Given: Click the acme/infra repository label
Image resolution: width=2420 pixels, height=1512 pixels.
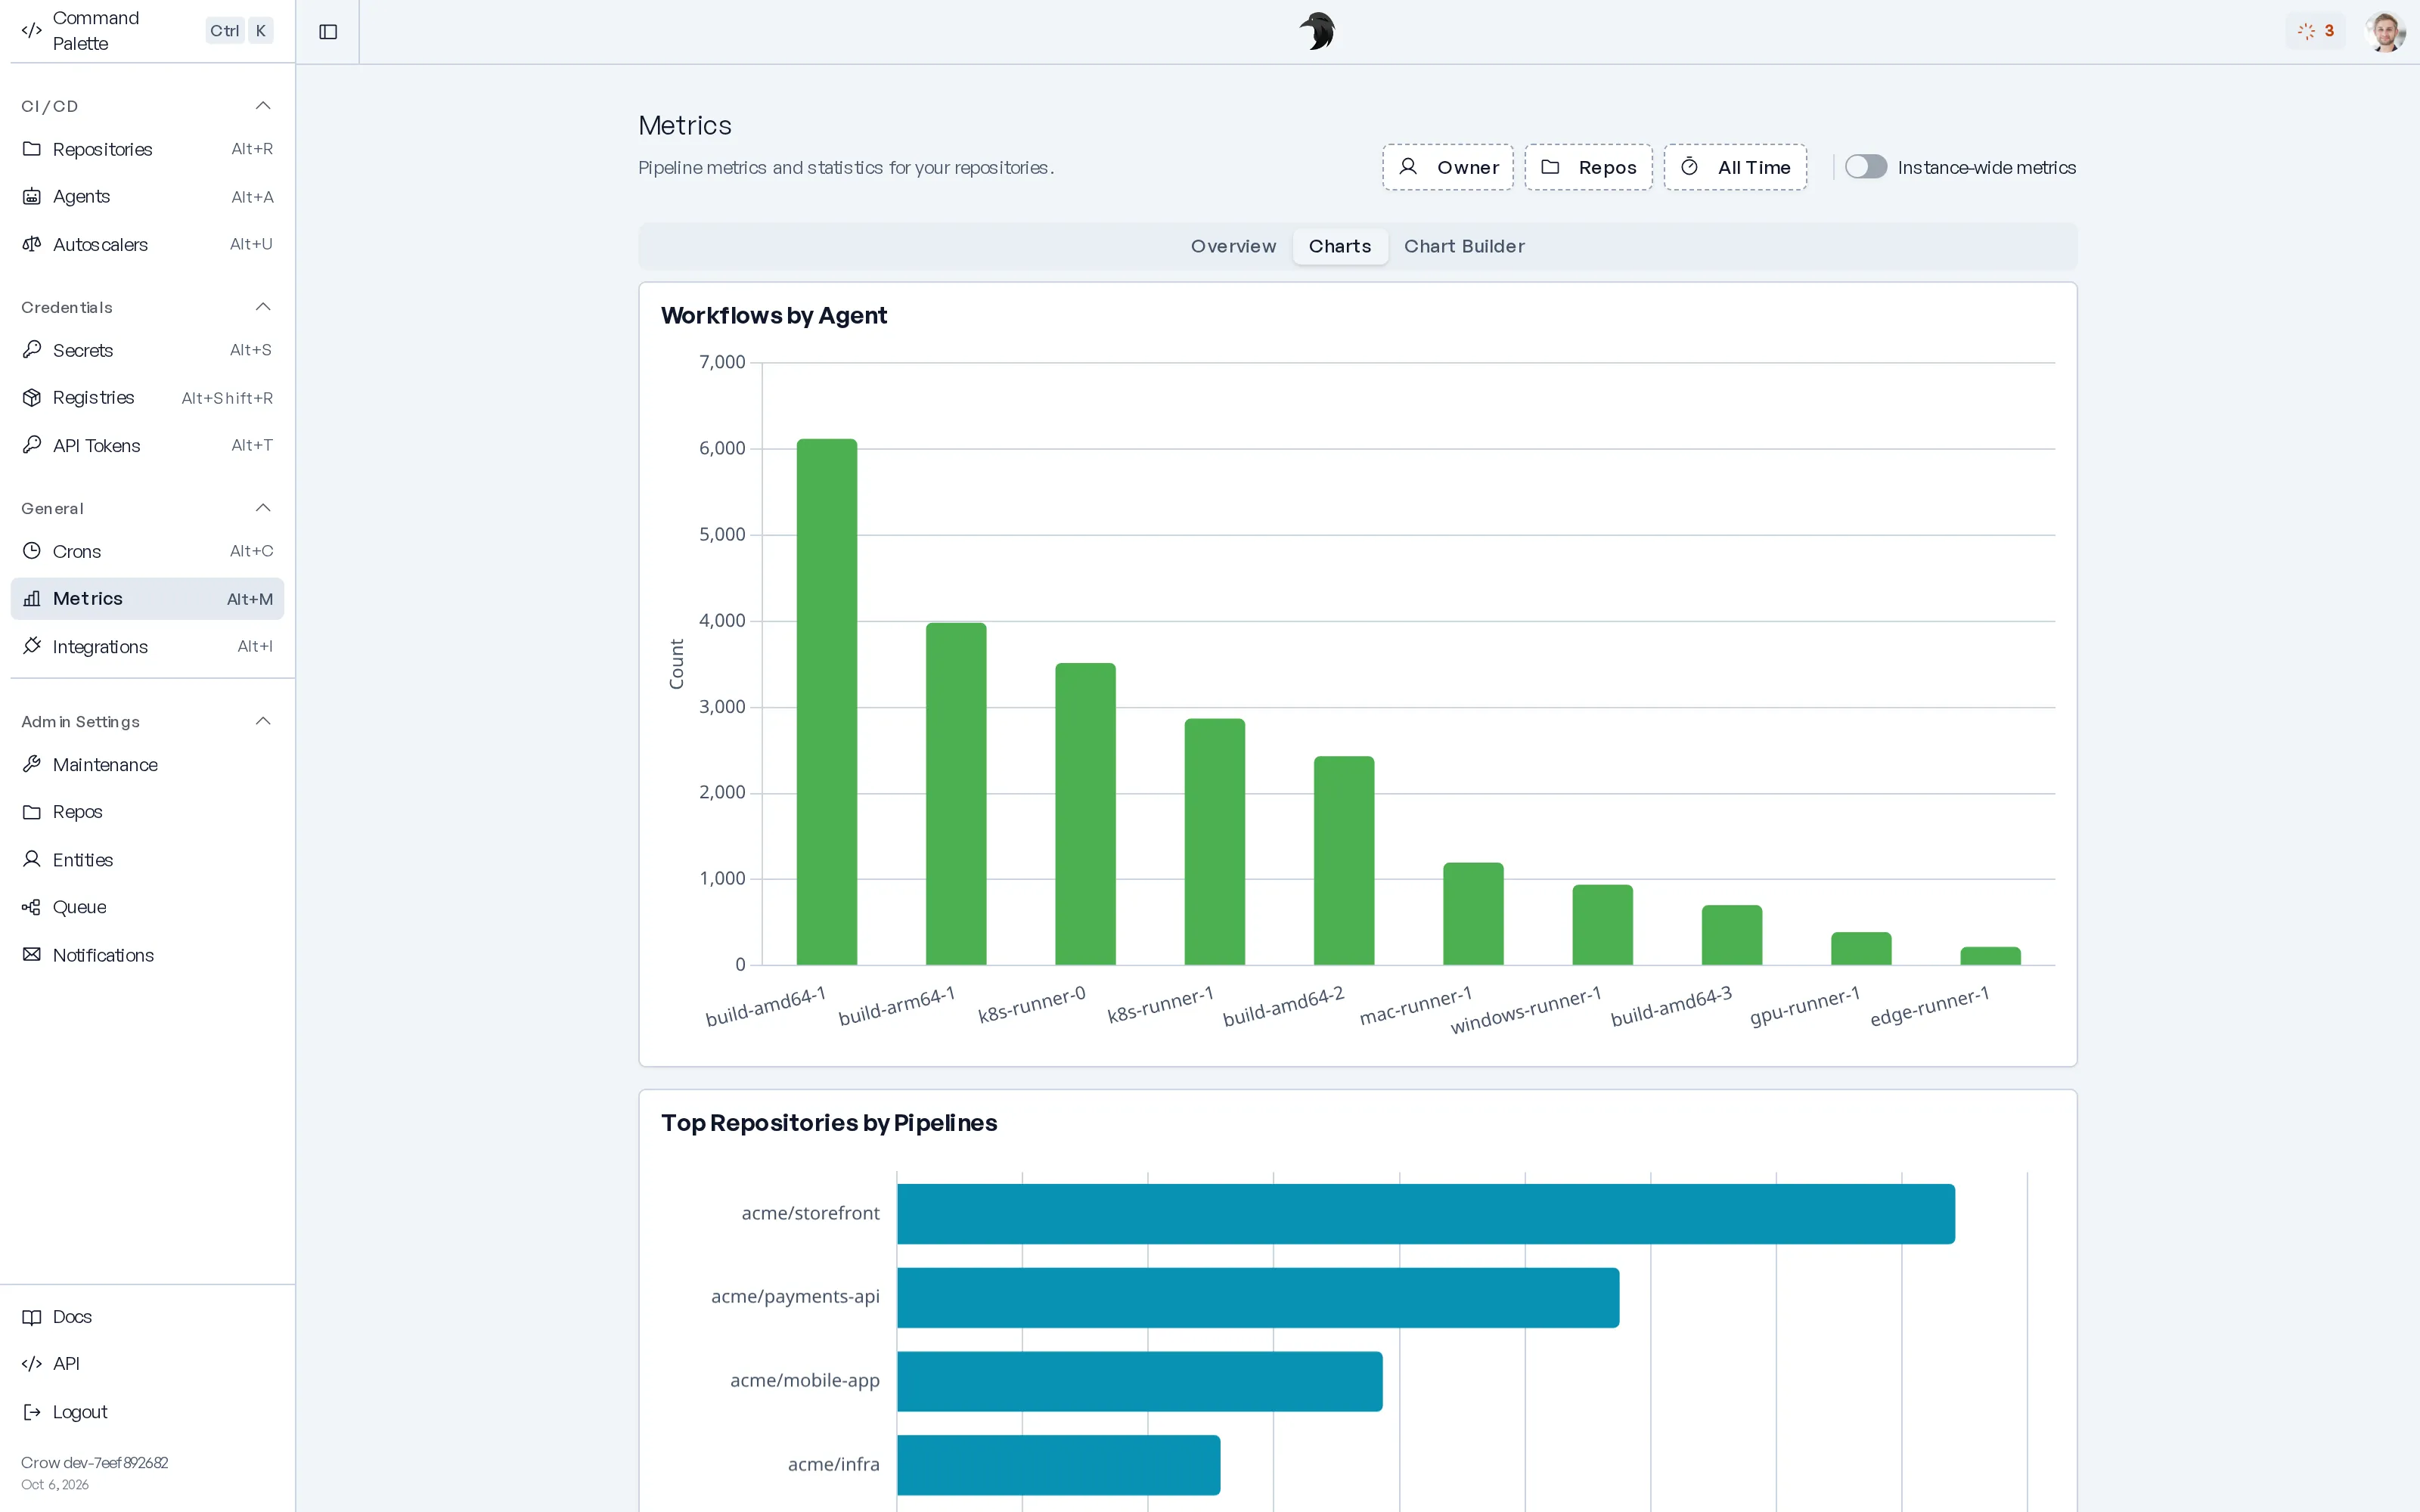Looking at the screenshot, I should pyautogui.click(x=834, y=1464).
